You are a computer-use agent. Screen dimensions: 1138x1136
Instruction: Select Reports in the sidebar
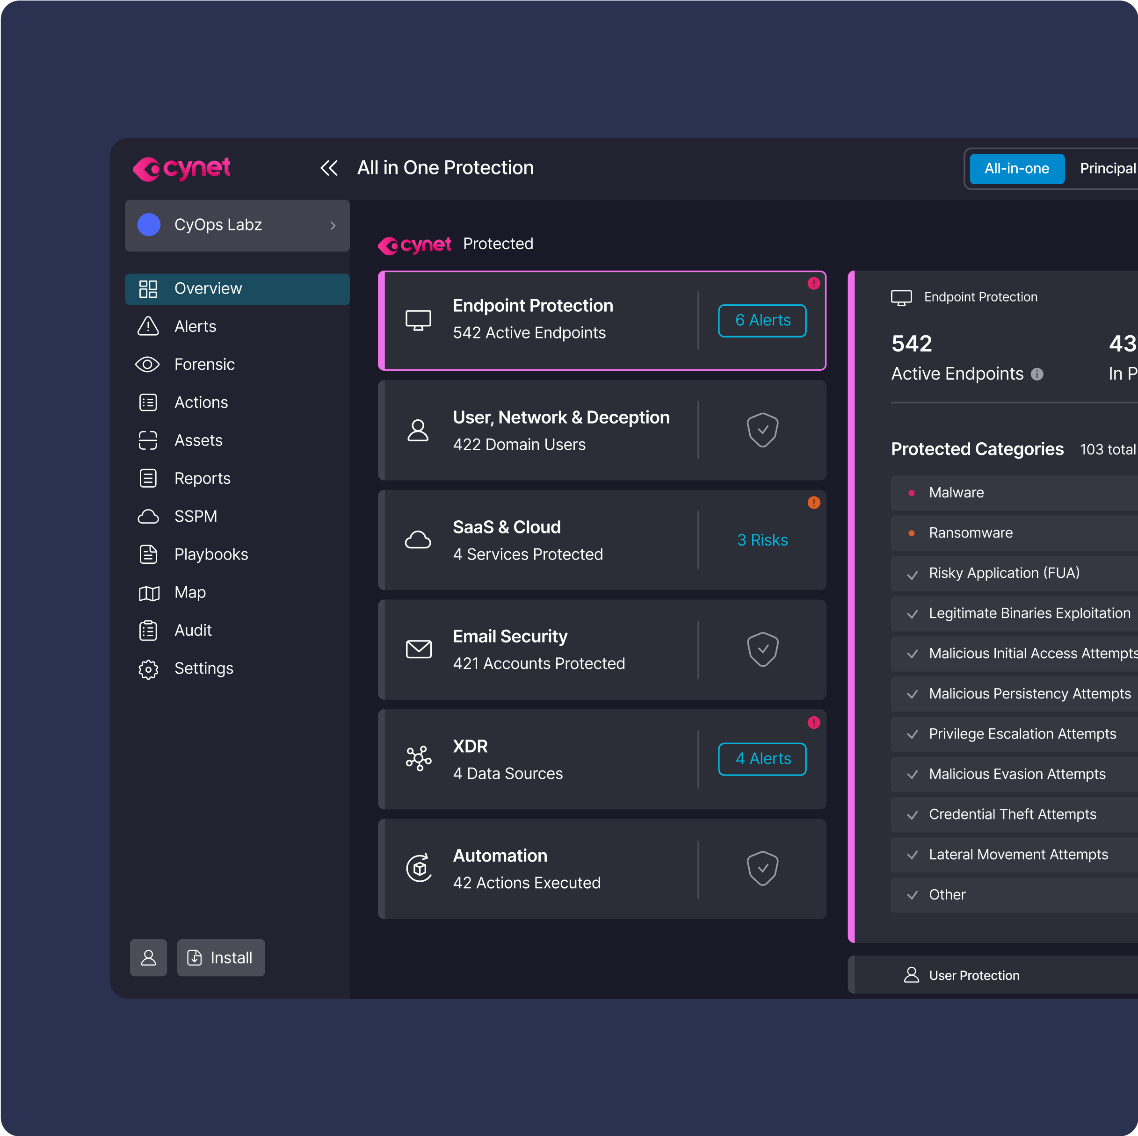(202, 479)
